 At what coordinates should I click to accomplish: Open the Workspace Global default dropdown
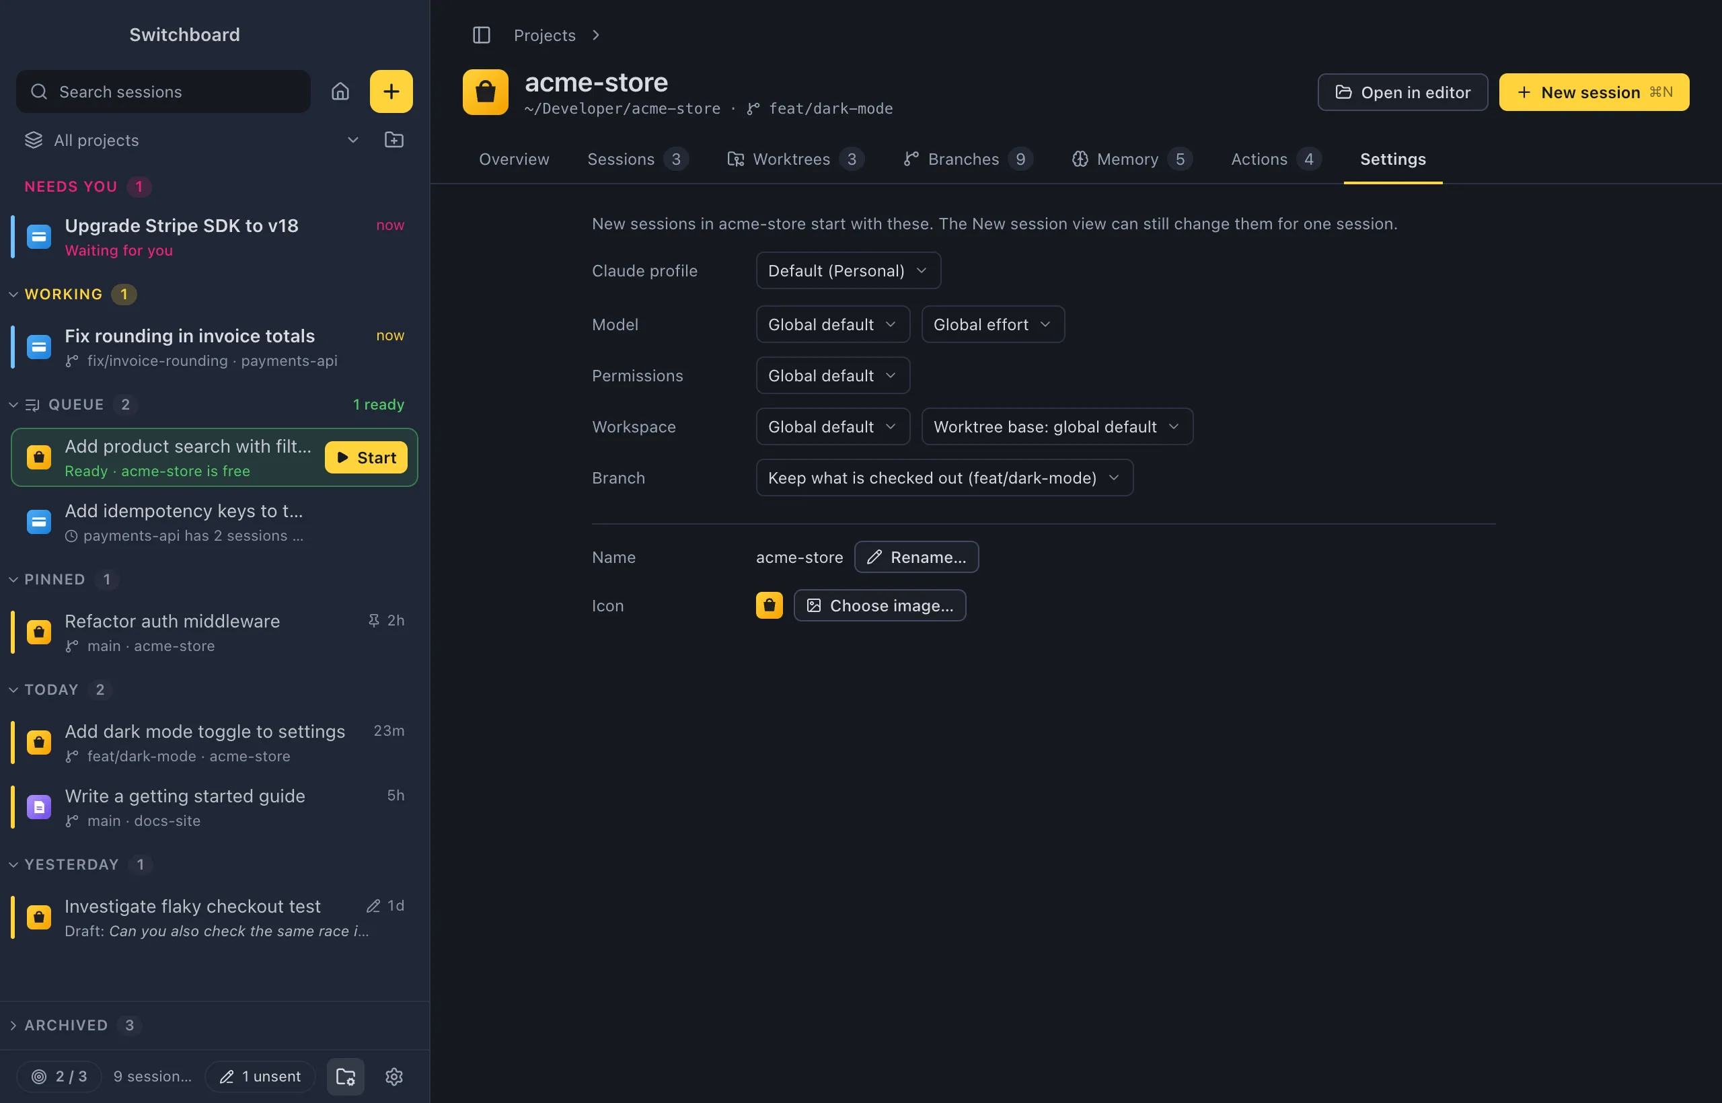(832, 427)
